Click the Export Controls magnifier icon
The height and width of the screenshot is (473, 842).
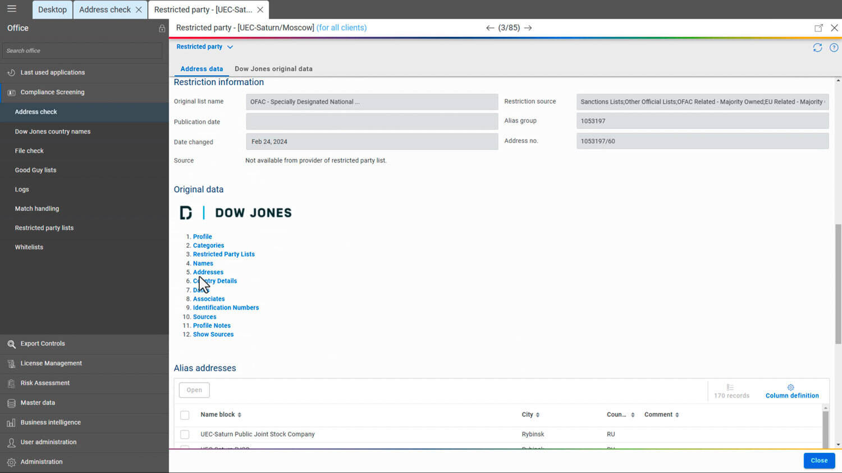tap(11, 344)
